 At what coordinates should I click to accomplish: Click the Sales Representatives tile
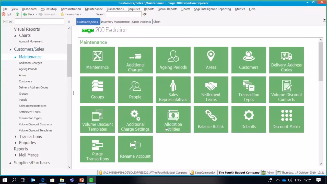(x=173, y=90)
